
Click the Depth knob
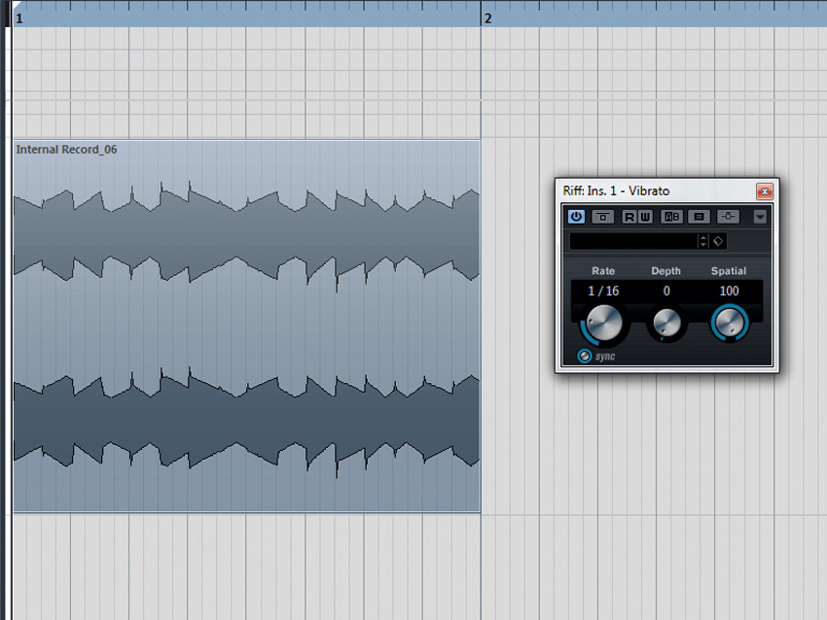tap(666, 323)
